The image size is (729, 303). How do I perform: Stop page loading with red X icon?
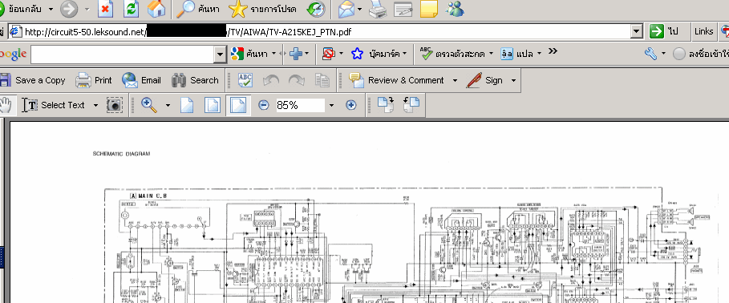tap(107, 9)
